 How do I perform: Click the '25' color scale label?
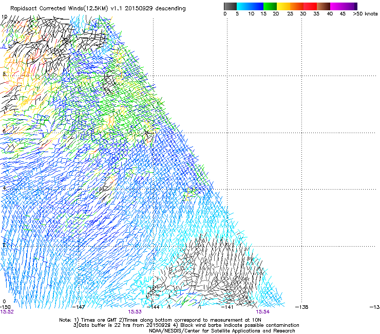click(x=290, y=14)
